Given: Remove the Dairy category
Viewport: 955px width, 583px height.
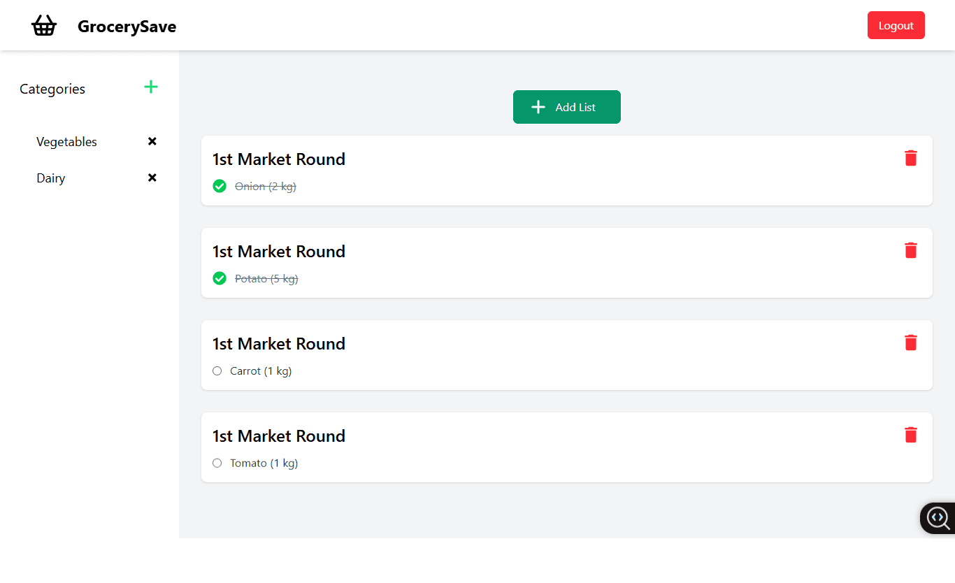Looking at the screenshot, I should click(x=152, y=178).
